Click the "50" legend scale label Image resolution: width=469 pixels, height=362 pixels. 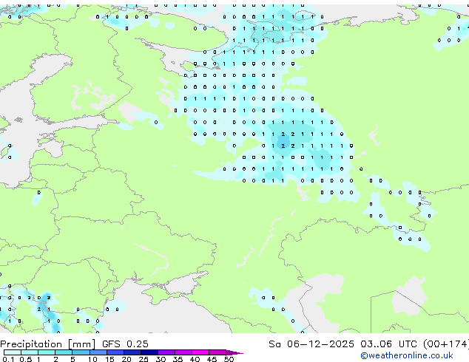[x=229, y=359]
